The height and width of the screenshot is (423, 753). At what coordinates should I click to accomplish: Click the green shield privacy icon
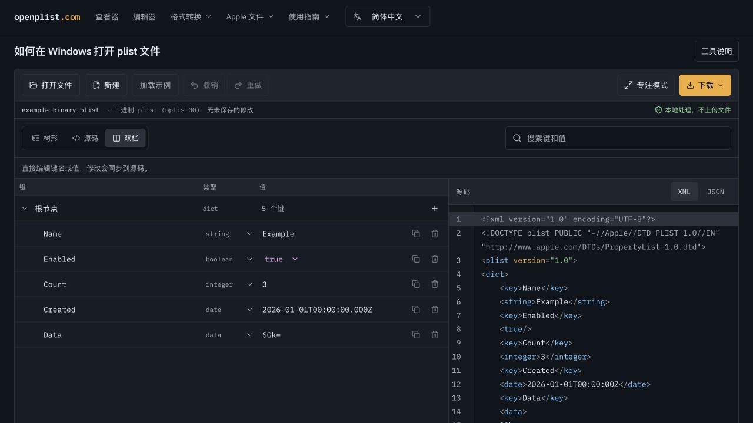(x=658, y=110)
